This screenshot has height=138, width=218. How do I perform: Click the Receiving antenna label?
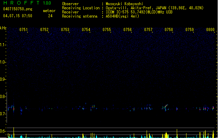point(80,16)
